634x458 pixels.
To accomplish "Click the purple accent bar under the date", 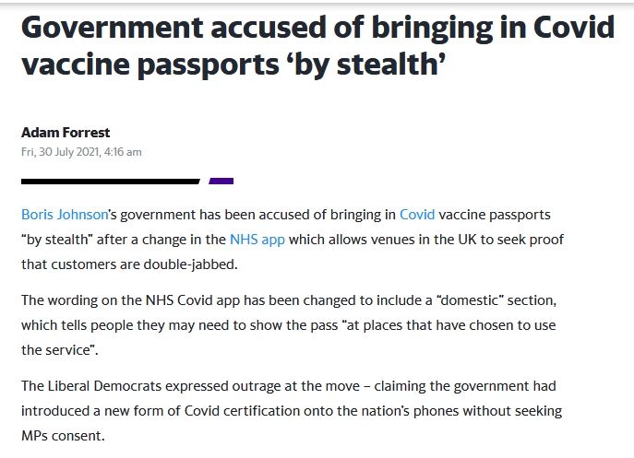I will (x=221, y=182).
